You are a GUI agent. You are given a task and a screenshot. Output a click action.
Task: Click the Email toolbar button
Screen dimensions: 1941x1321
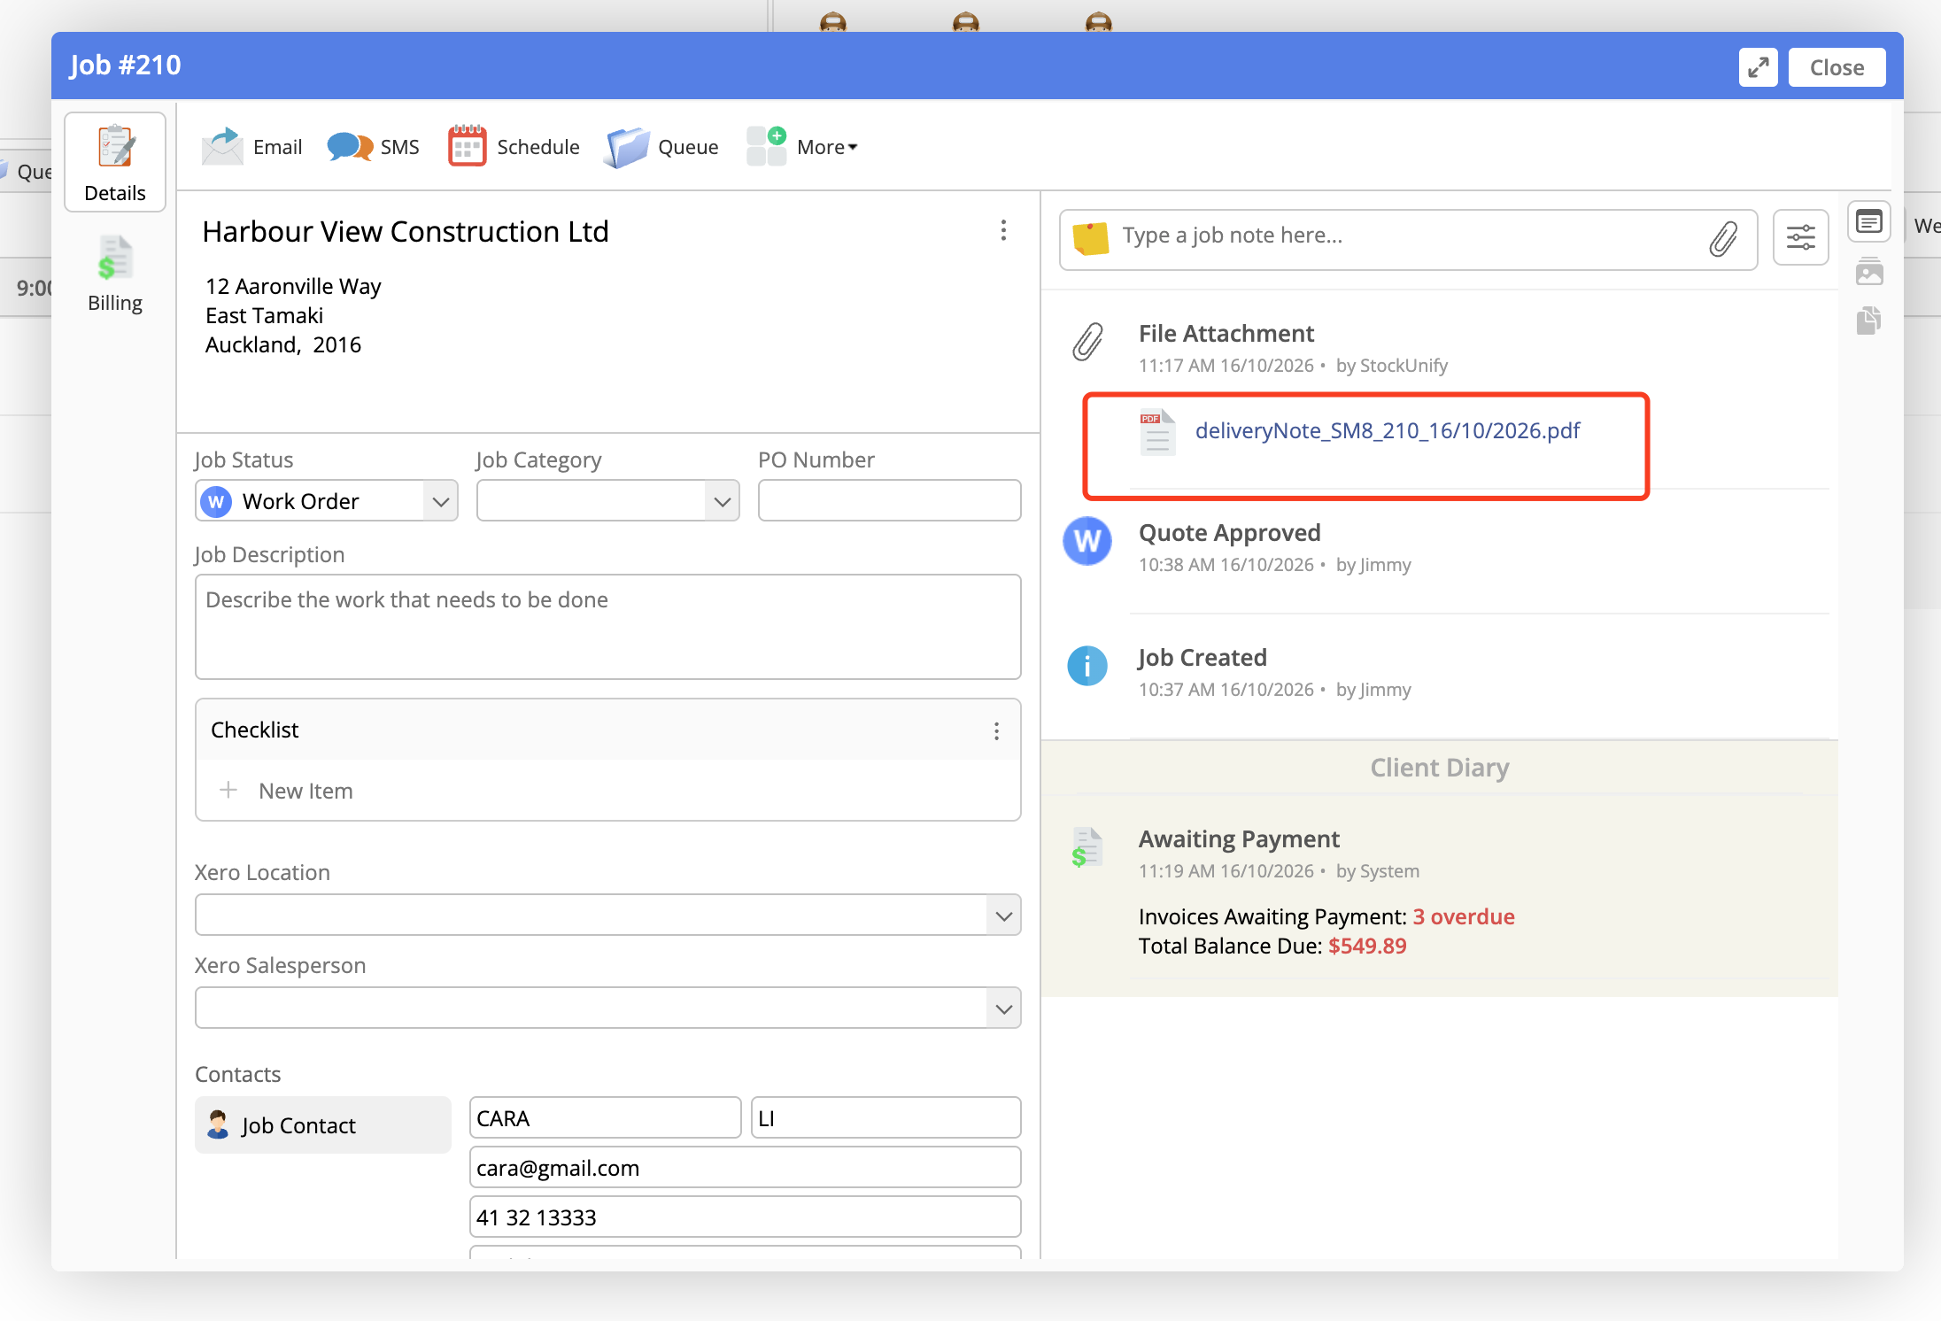(x=251, y=147)
